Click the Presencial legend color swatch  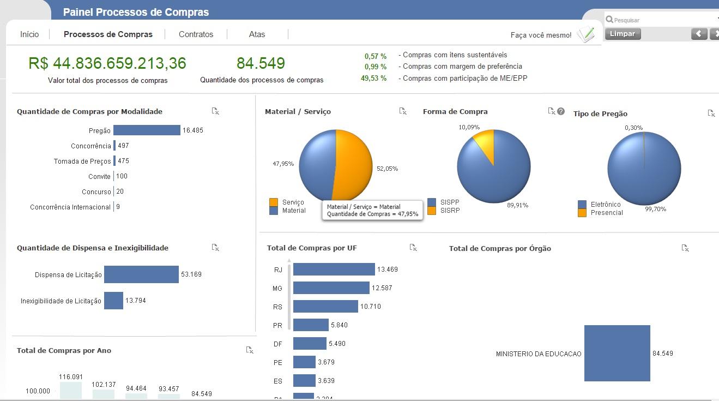tap(582, 213)
